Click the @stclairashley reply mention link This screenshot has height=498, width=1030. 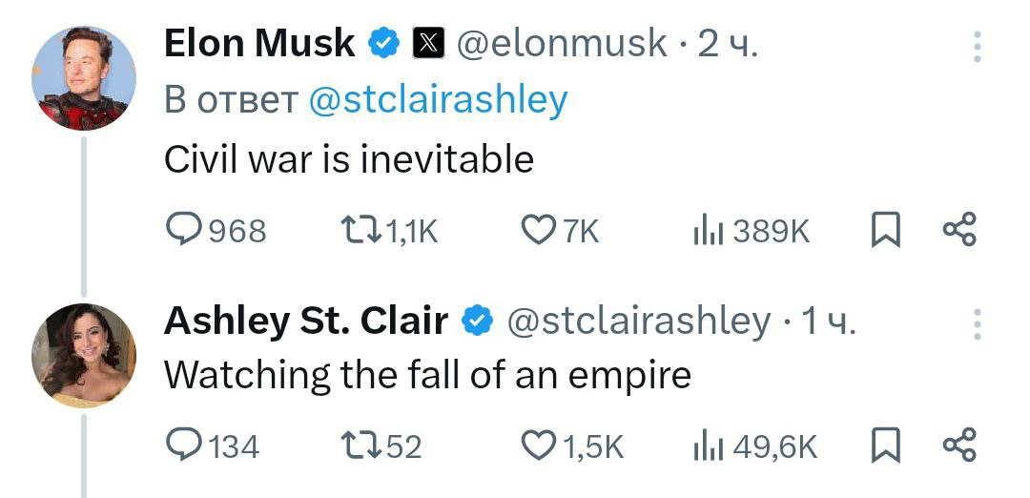tap(438, 99)
